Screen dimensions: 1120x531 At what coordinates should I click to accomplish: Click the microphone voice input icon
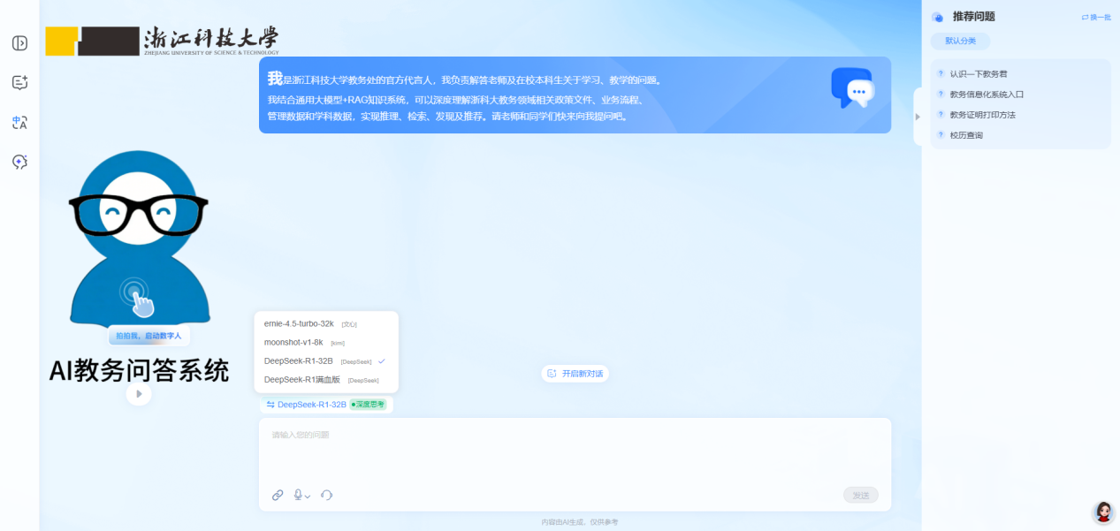pos(299,495)
